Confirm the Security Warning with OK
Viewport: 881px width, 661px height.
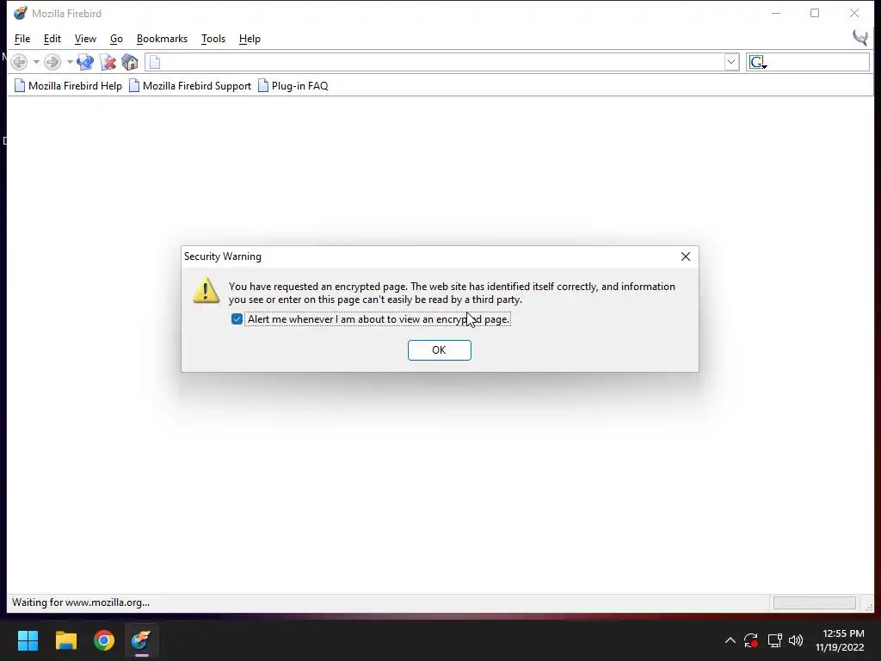440,350
